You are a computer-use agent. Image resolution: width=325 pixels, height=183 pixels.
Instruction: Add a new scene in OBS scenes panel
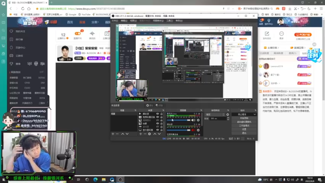[x=113, y=134]
